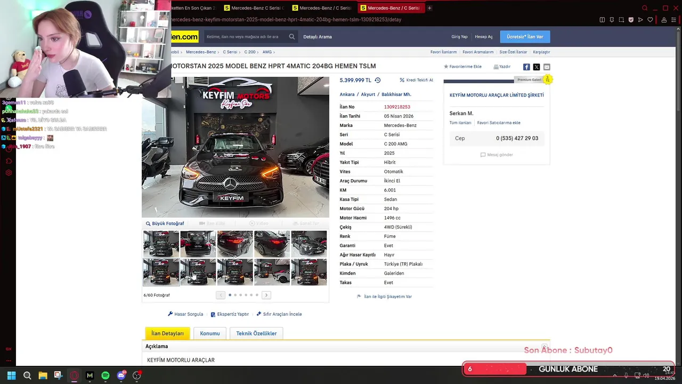Click the site search input field
The width and height of the screenshot is (682, 384).
tap(246, 37)
